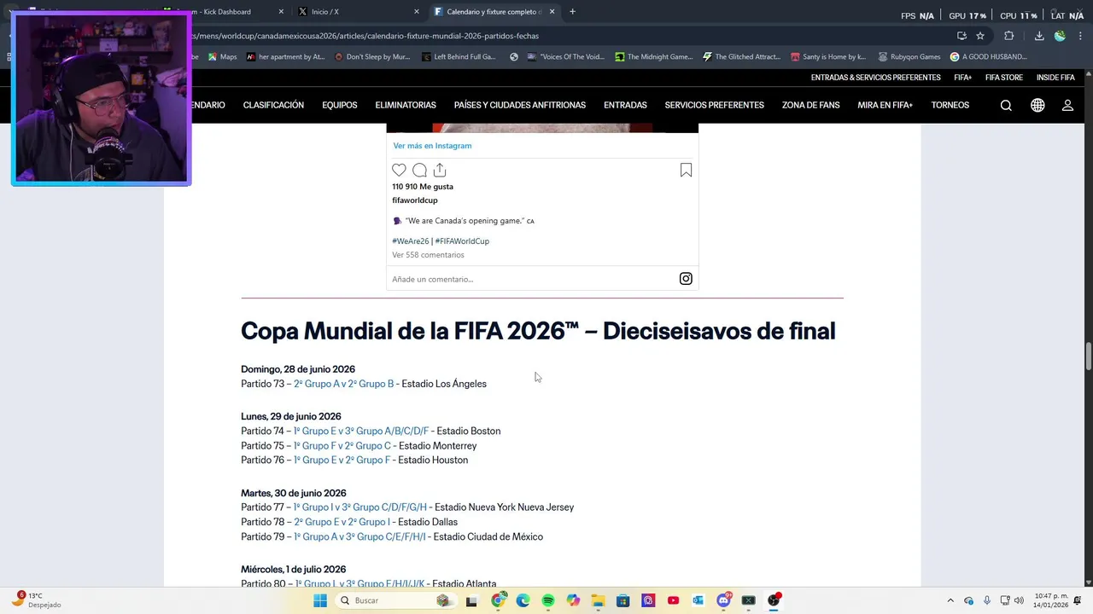
Task: Click the page vertical scrollbar thumb
Action: tap(1088, 356)
